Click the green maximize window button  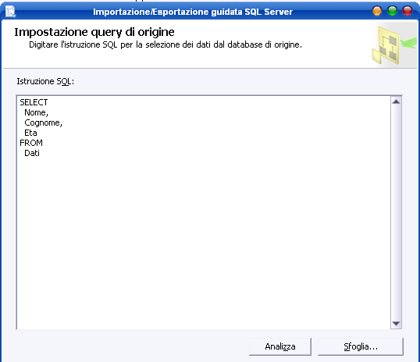point(392,11)
